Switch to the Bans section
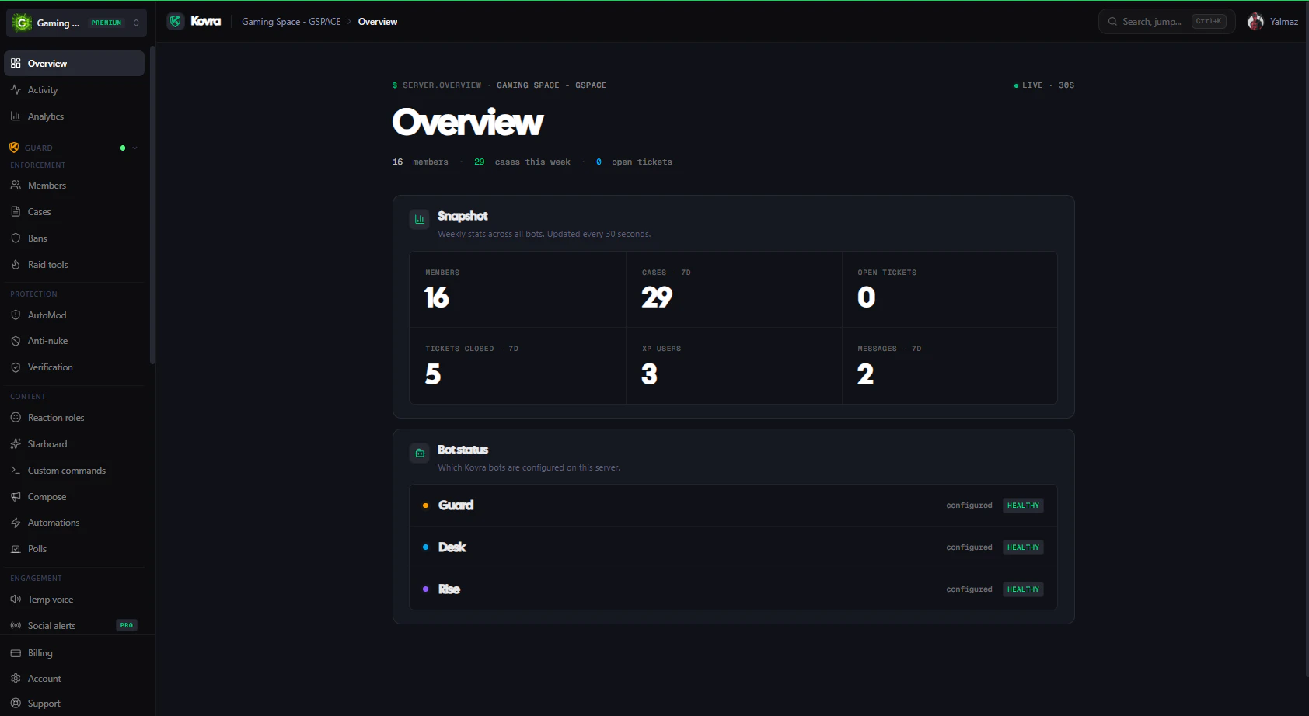This screenshot has height=716, width=1309. pos(36,238)
